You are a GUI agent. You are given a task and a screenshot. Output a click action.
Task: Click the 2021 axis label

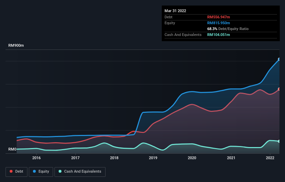click(x=231, y=158)
